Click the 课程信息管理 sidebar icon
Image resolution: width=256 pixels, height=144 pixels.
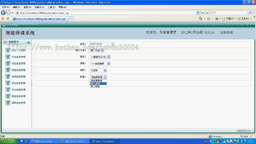[x=8, y=70]
